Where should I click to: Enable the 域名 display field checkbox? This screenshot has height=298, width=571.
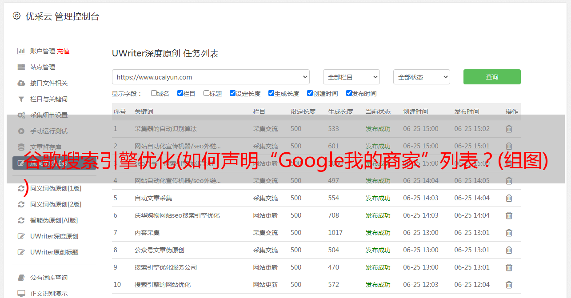coord(154,93)
